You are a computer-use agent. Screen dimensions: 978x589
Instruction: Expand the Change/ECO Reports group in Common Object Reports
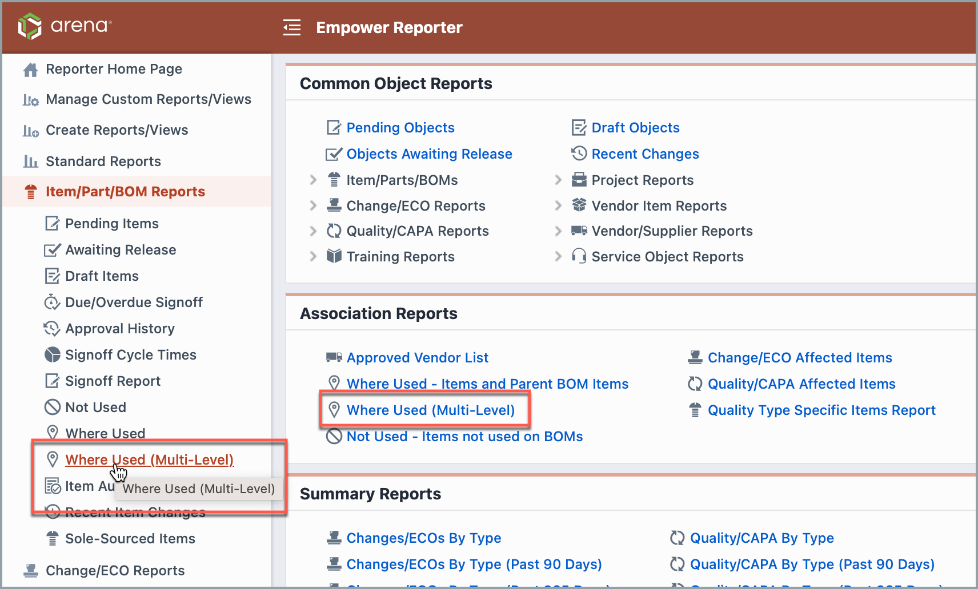[313, 205]
